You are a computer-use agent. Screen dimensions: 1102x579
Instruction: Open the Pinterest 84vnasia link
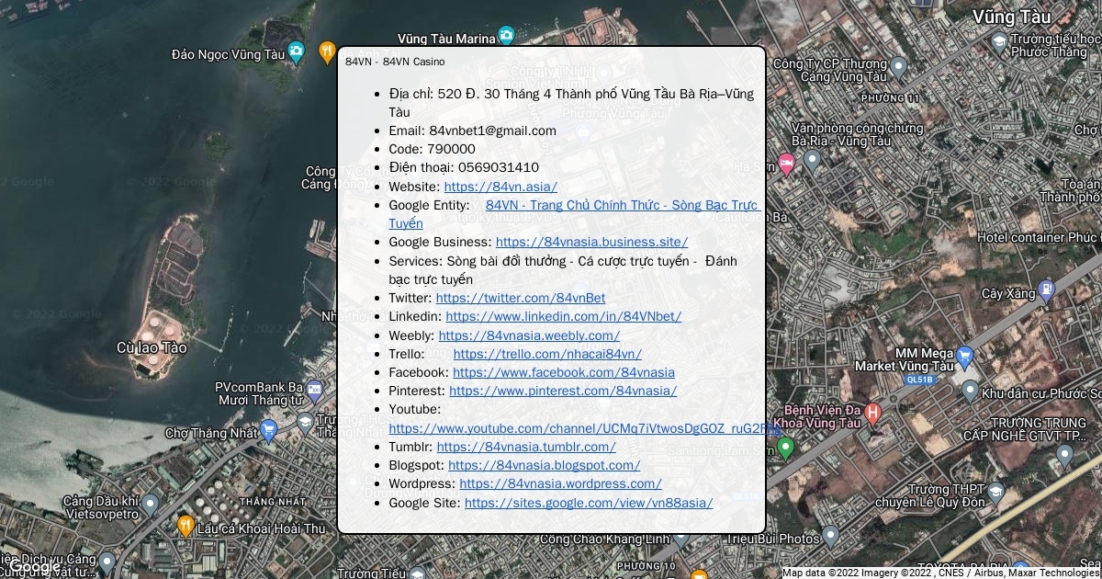point(563,391)
